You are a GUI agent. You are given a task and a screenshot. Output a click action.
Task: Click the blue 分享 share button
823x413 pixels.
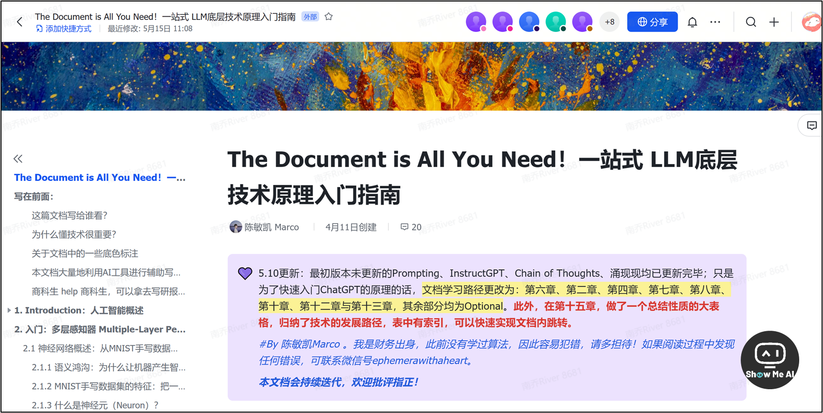(652, 22)
